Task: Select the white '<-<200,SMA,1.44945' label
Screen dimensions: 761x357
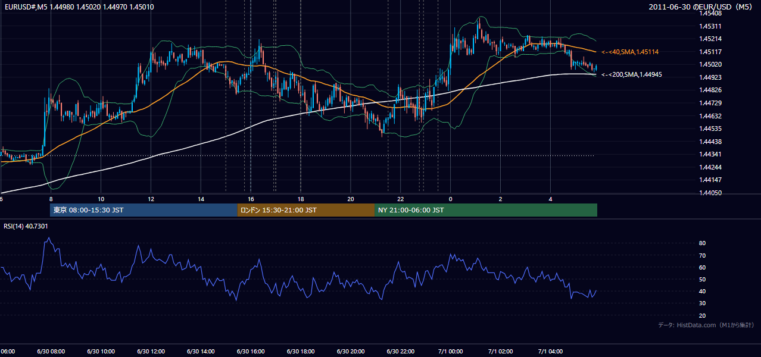Action: (632, 75)
